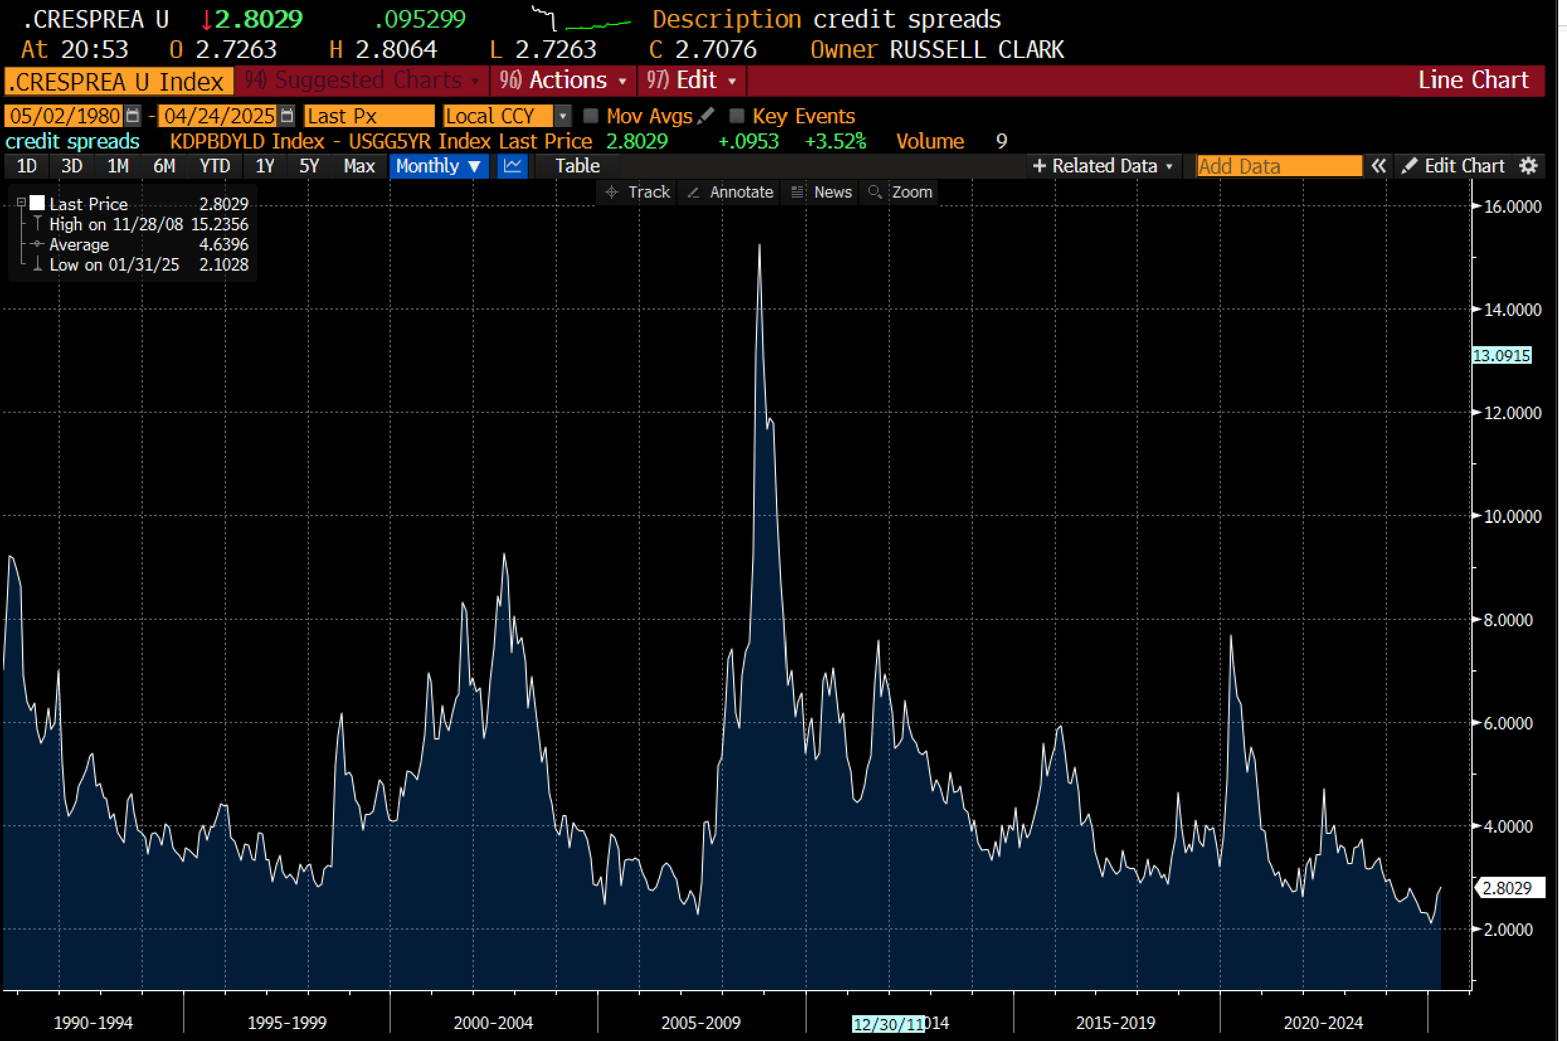Screen dimensions: 1567x1041
Task: Select the 5Y range tab
Action: [309, 166]
